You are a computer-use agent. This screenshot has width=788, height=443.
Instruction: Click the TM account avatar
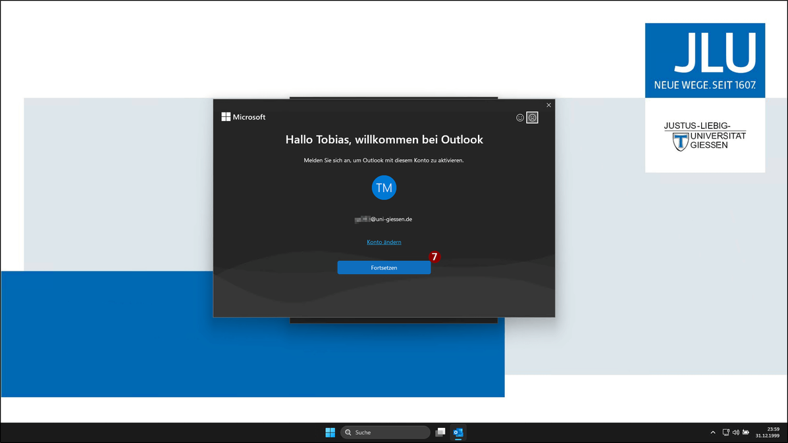click(x=384, y=187)
